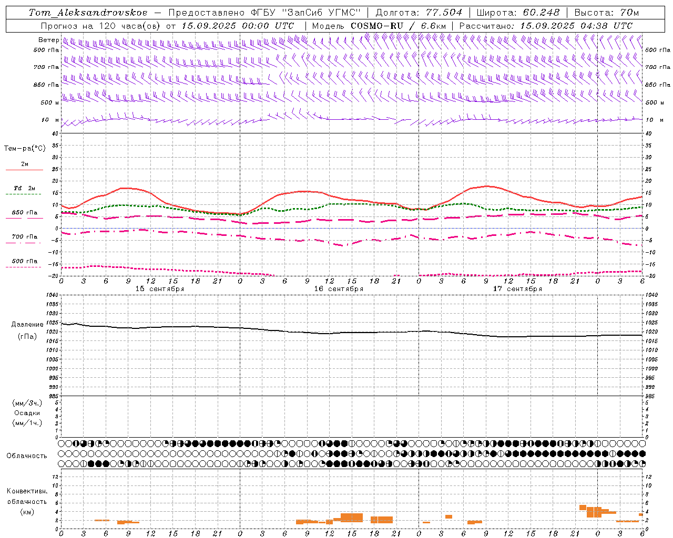
Task: Select the longitude value Долгота: 77.504
Action: (x=419, y=13)
